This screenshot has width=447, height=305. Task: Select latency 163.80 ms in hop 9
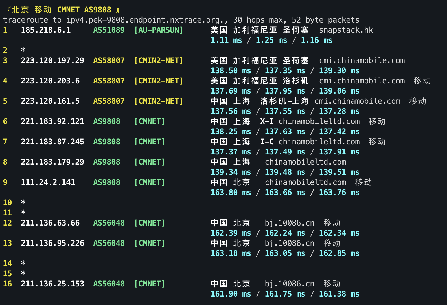point(231,193)
